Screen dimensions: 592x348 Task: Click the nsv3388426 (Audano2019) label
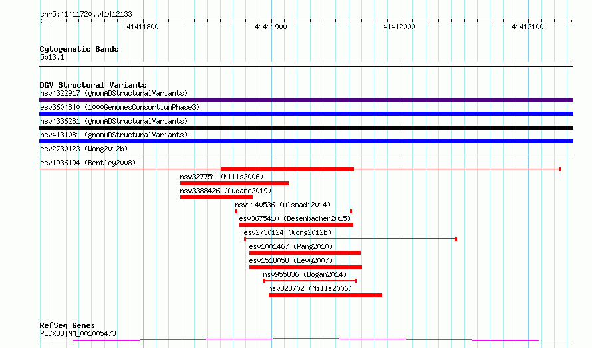(x=225, y=191)
